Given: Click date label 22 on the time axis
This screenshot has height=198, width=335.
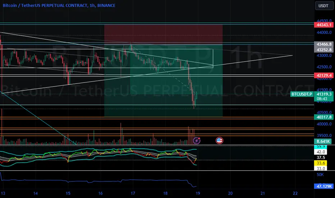Looking at the screenshot, I should coord(295,193).
